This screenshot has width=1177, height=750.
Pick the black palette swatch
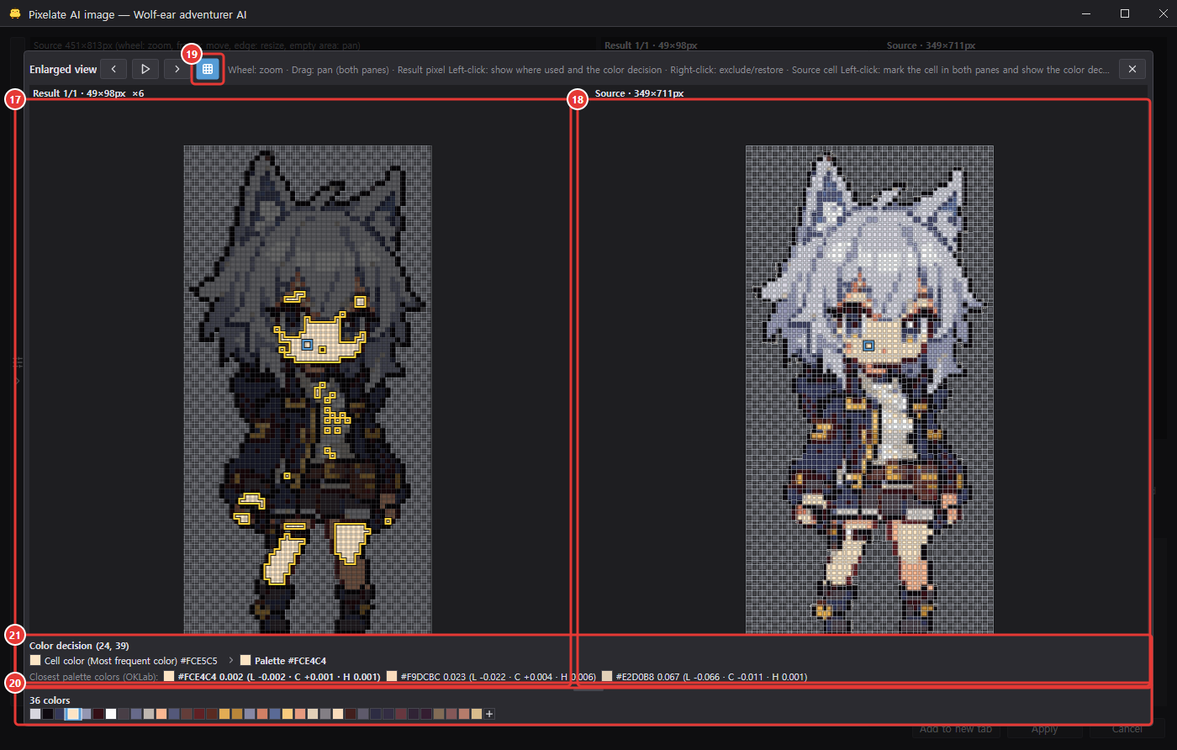click(x=48, y=714)
